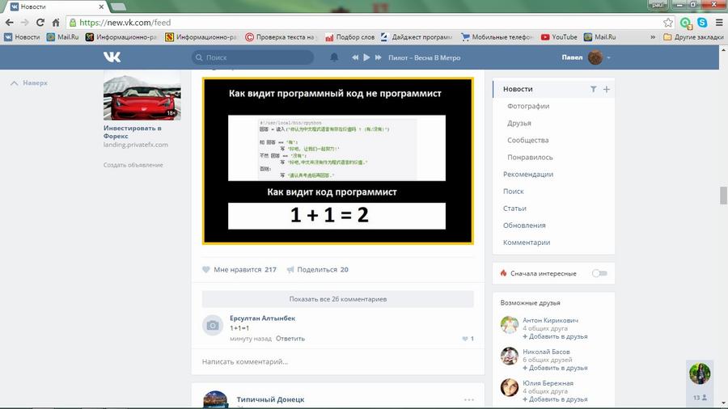Add a new feed tab with plus icon
Image resolution: width=728 pixels, height=409 pixels.
tap(607, 89)
